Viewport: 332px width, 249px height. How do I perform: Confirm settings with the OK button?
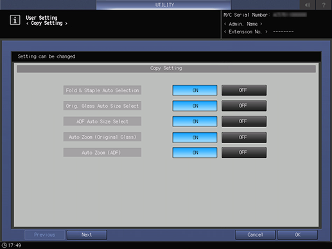click(297, 235)
